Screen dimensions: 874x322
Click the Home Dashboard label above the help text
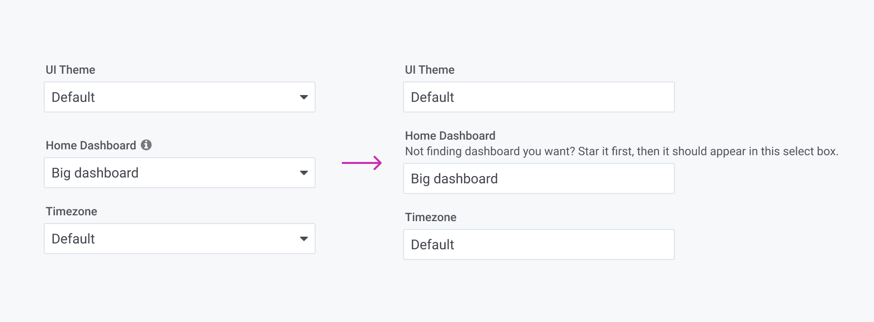450,136
